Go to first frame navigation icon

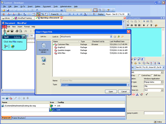(70, 14)
